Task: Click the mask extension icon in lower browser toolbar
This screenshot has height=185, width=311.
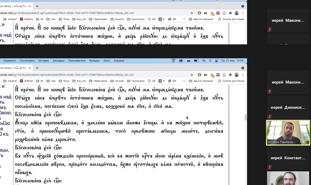Action: point(205,75)
